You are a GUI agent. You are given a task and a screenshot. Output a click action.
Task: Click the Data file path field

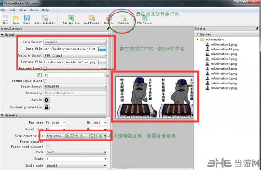click(70, 49)
